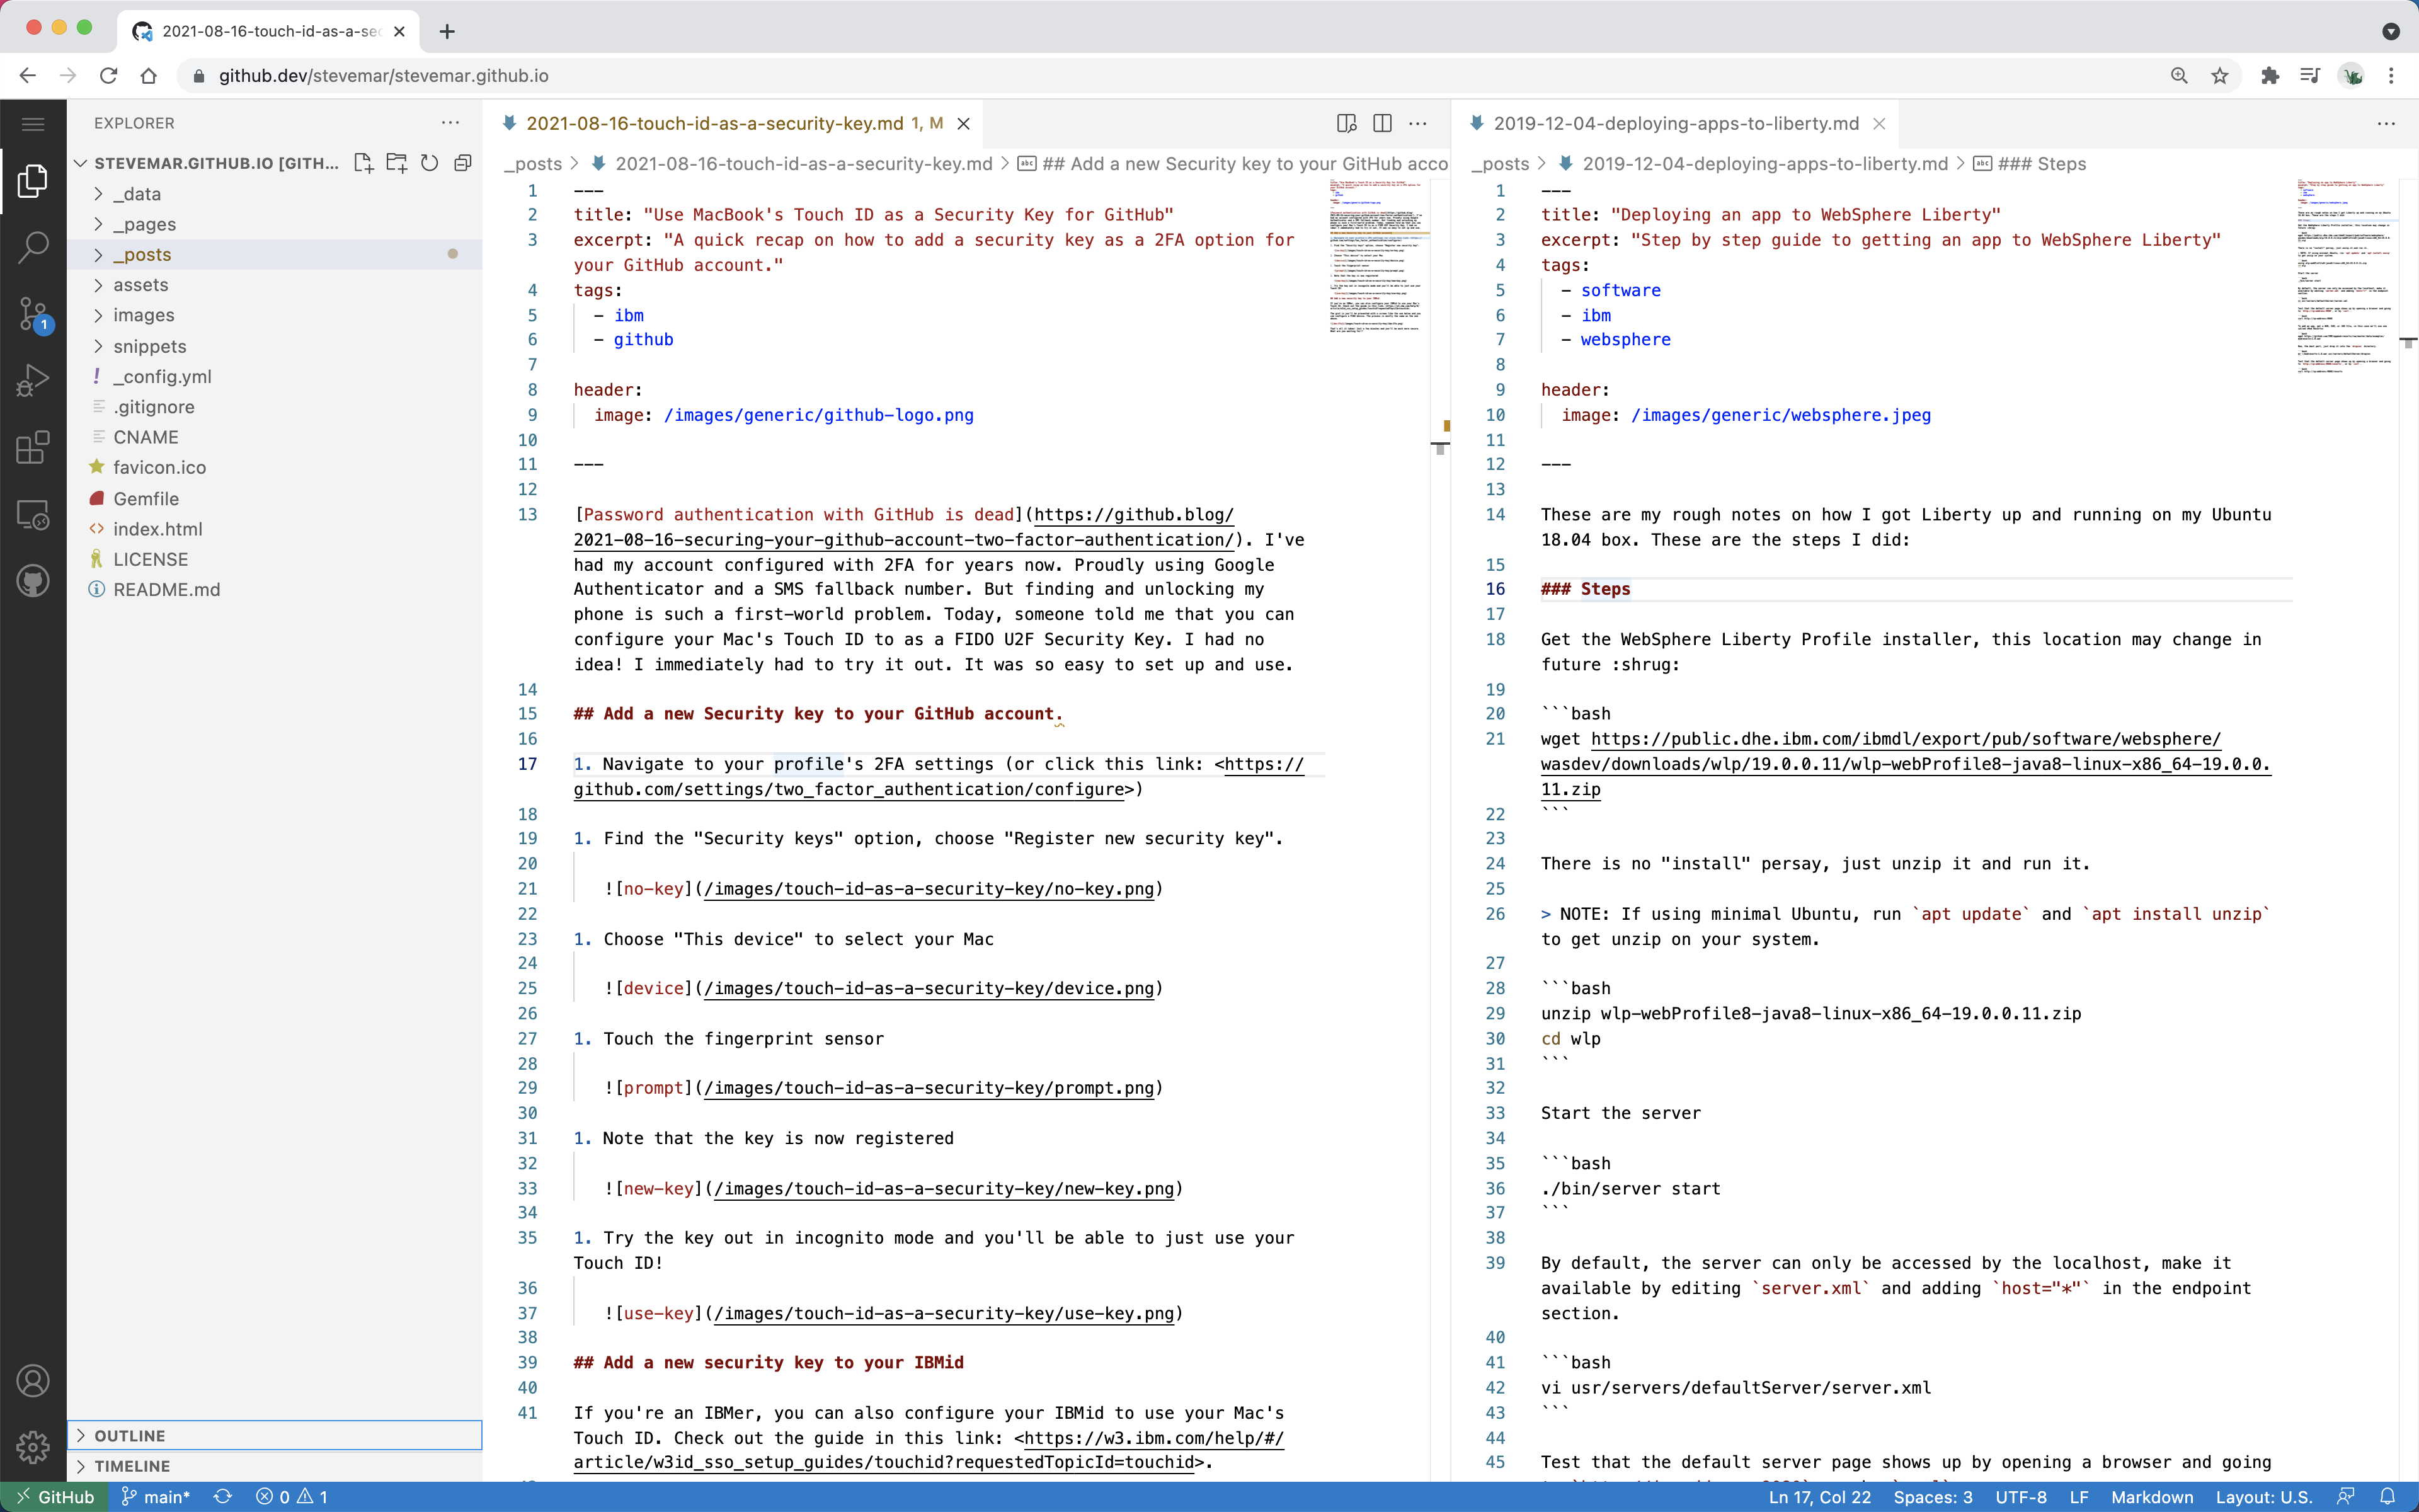Open markdown preview to the side
The image size is (2419, 1512).
[x=1346, y=123]
